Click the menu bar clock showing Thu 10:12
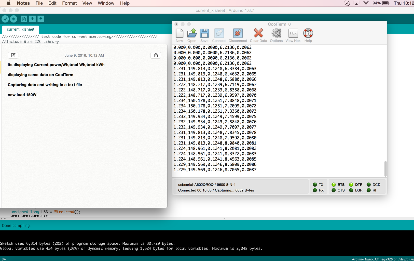 (x=404, y=3)
